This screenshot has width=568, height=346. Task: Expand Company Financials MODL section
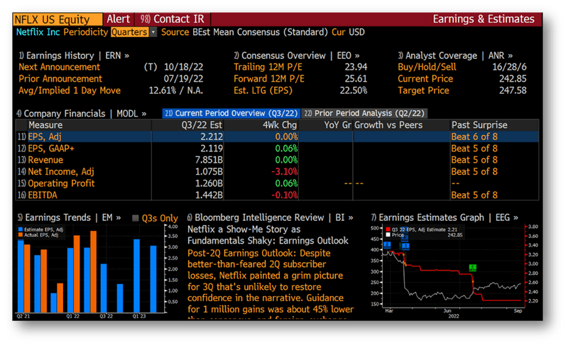click(x=81, y=114)
